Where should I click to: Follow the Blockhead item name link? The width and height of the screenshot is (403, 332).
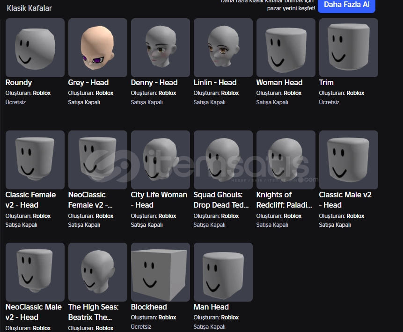pyautogui.click(x=149, y=307)
